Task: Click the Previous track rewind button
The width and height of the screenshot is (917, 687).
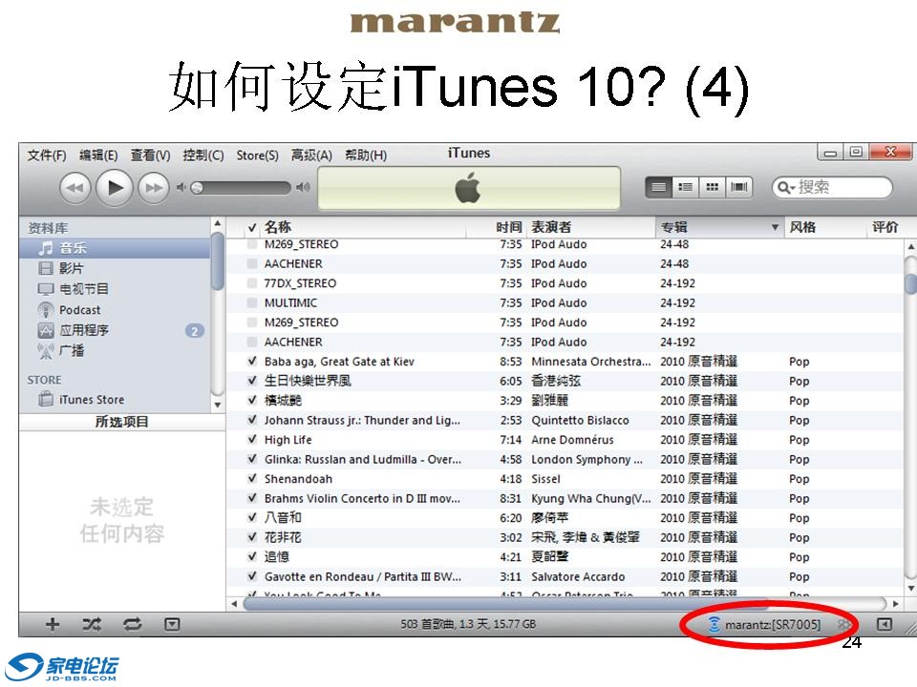Action: [75, 188]
